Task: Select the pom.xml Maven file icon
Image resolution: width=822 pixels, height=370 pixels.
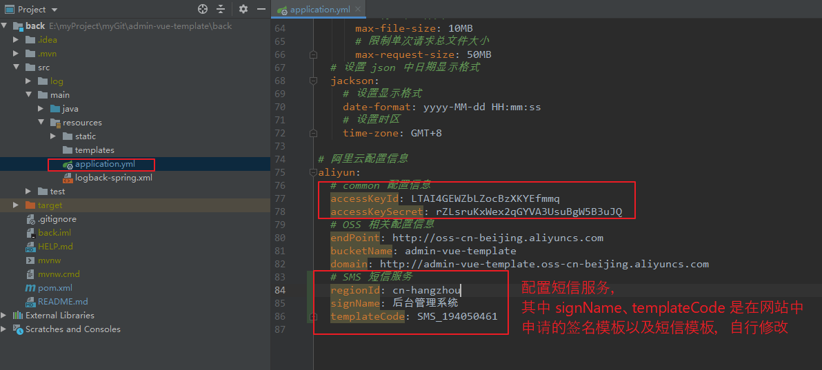Action: click(x=30, y=288)
